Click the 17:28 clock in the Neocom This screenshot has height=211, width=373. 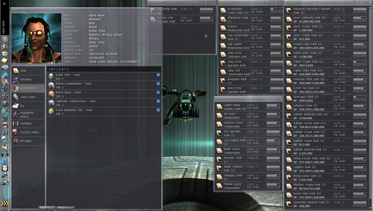tap(5, 209)
